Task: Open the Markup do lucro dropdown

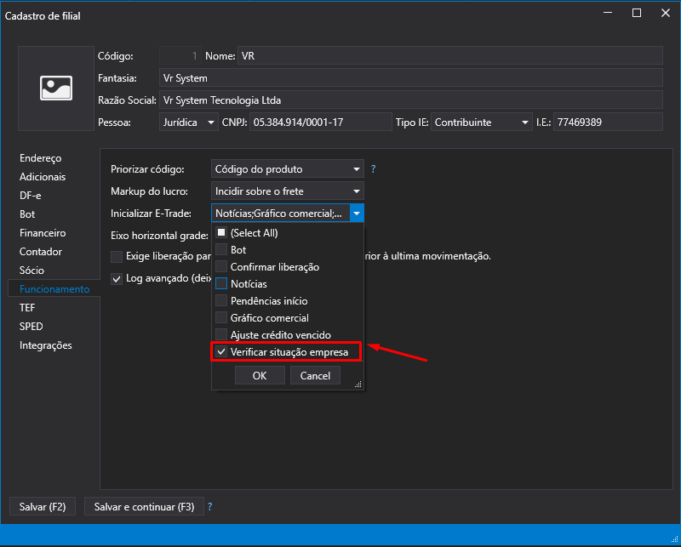Action: point(357,191)
